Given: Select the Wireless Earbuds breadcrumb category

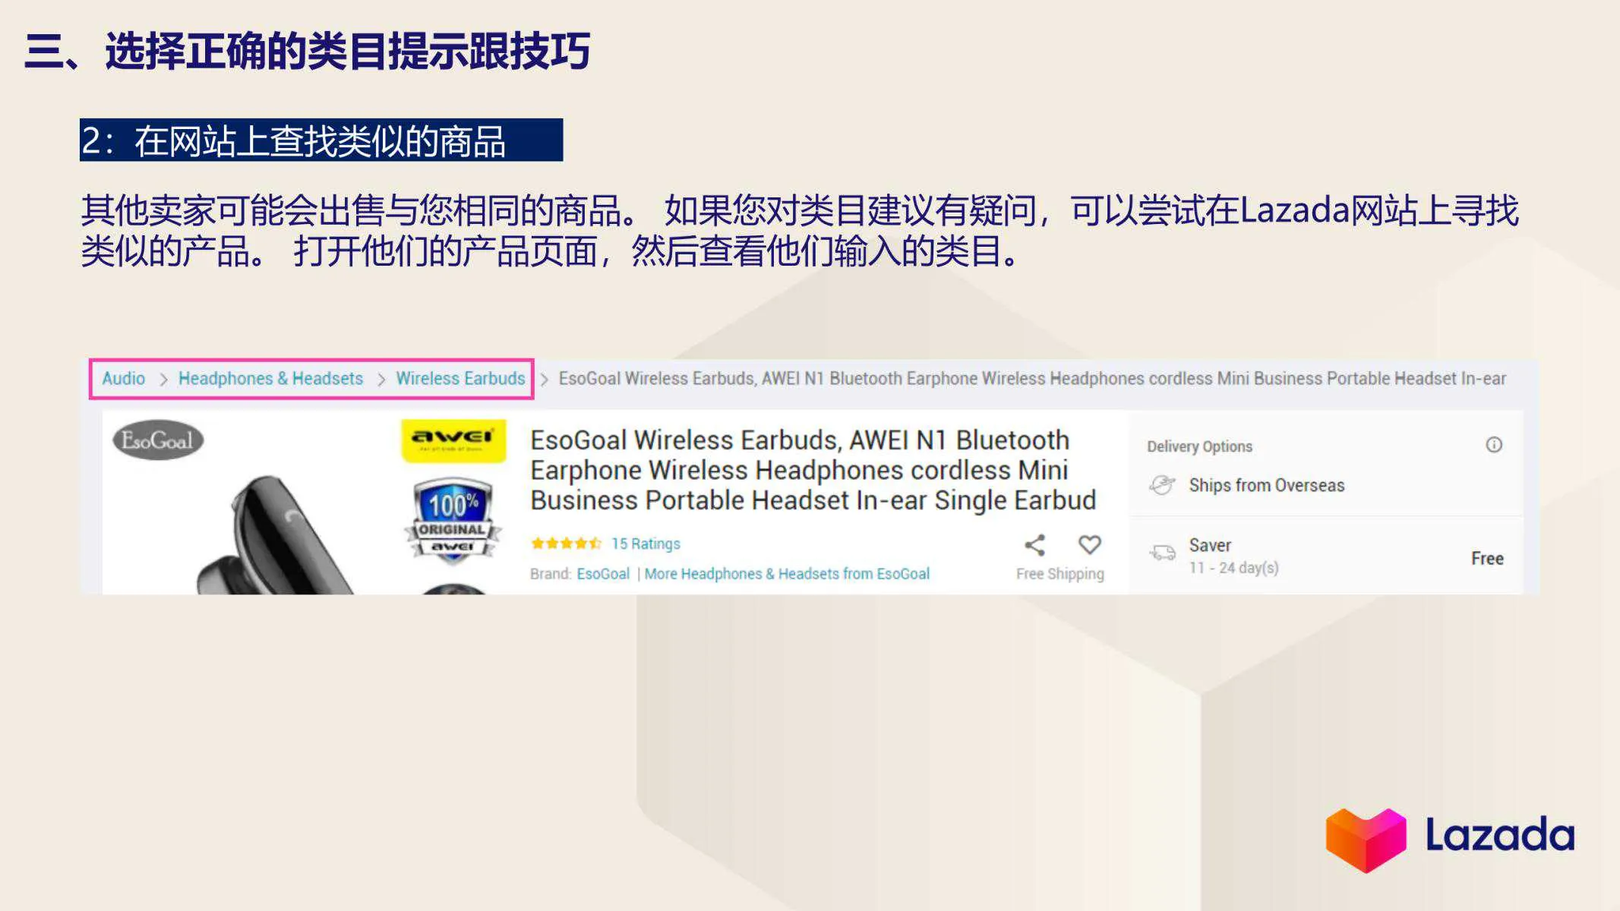Looking at the screenshot, I should 461,378.
